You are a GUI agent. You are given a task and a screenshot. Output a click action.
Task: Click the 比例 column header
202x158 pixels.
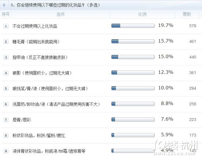(x=143, y=14)
